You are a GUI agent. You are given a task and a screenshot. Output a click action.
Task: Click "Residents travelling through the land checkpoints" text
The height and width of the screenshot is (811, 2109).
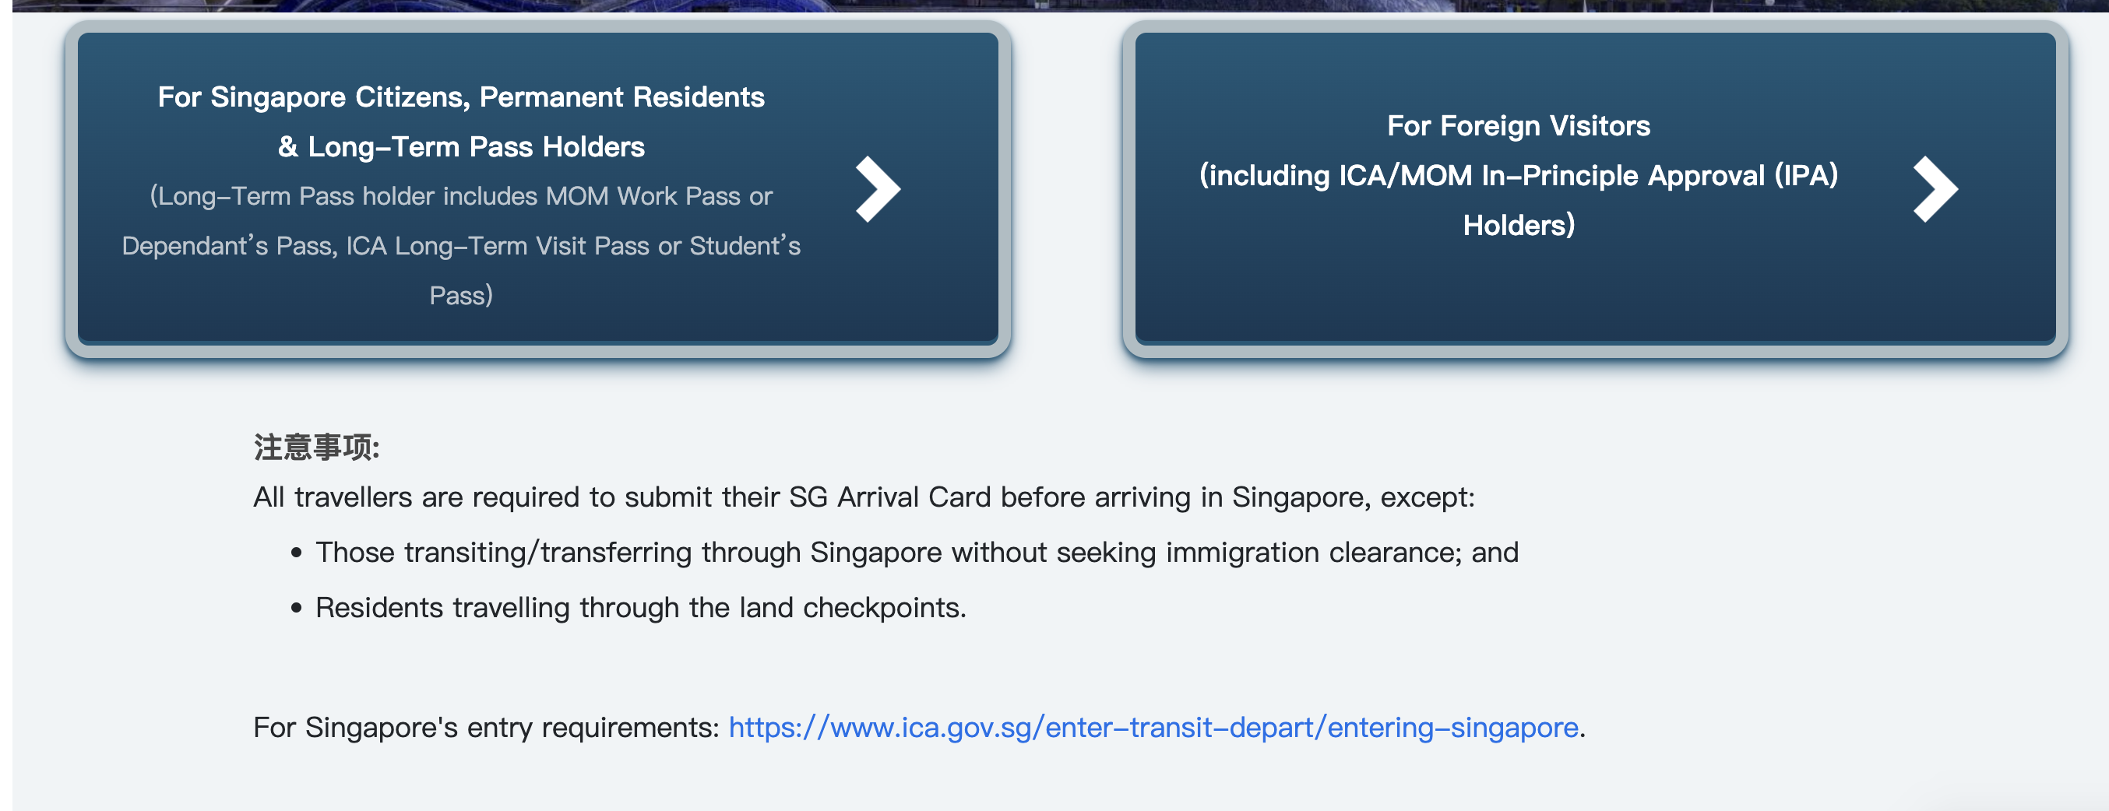[640, 608]
